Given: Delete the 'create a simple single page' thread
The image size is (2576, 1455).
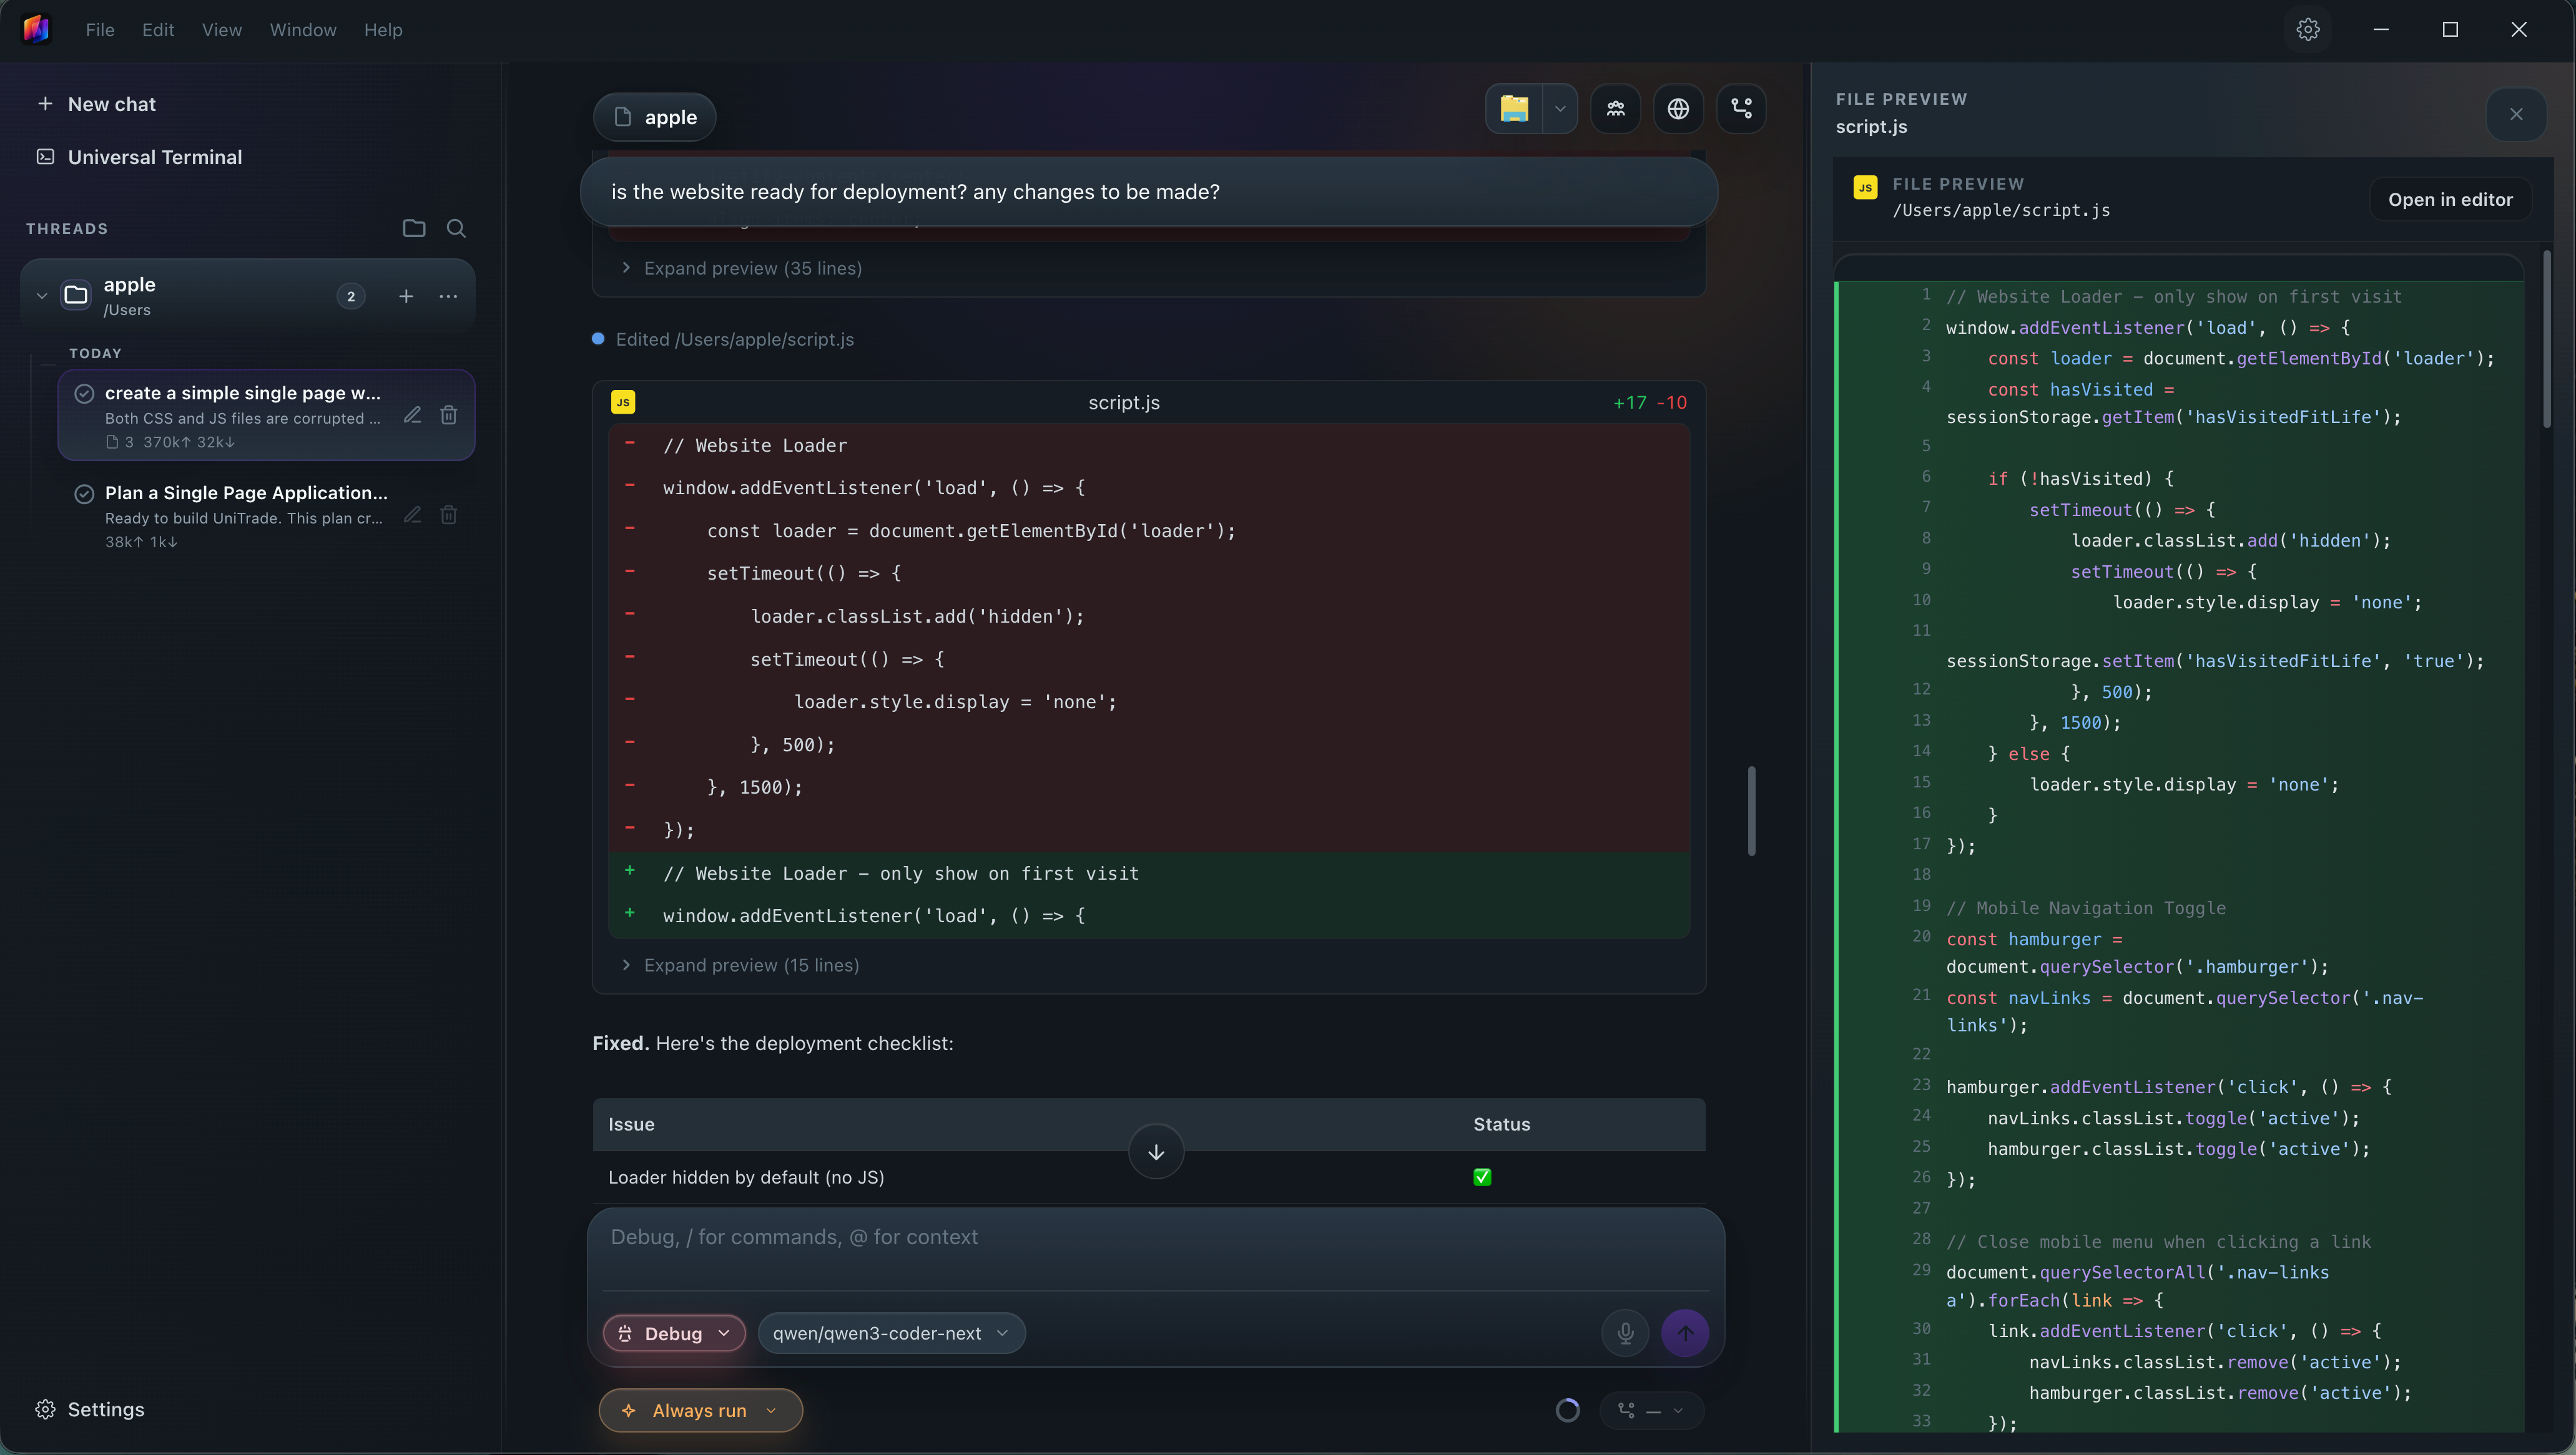Looking at the screenshot, I should coord(449,415).
